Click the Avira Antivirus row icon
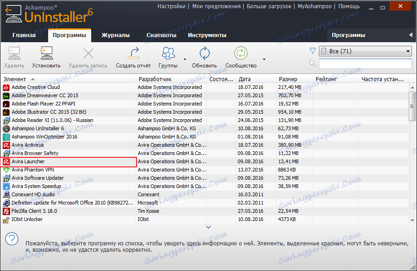417x271 pixels. (6, 145)
